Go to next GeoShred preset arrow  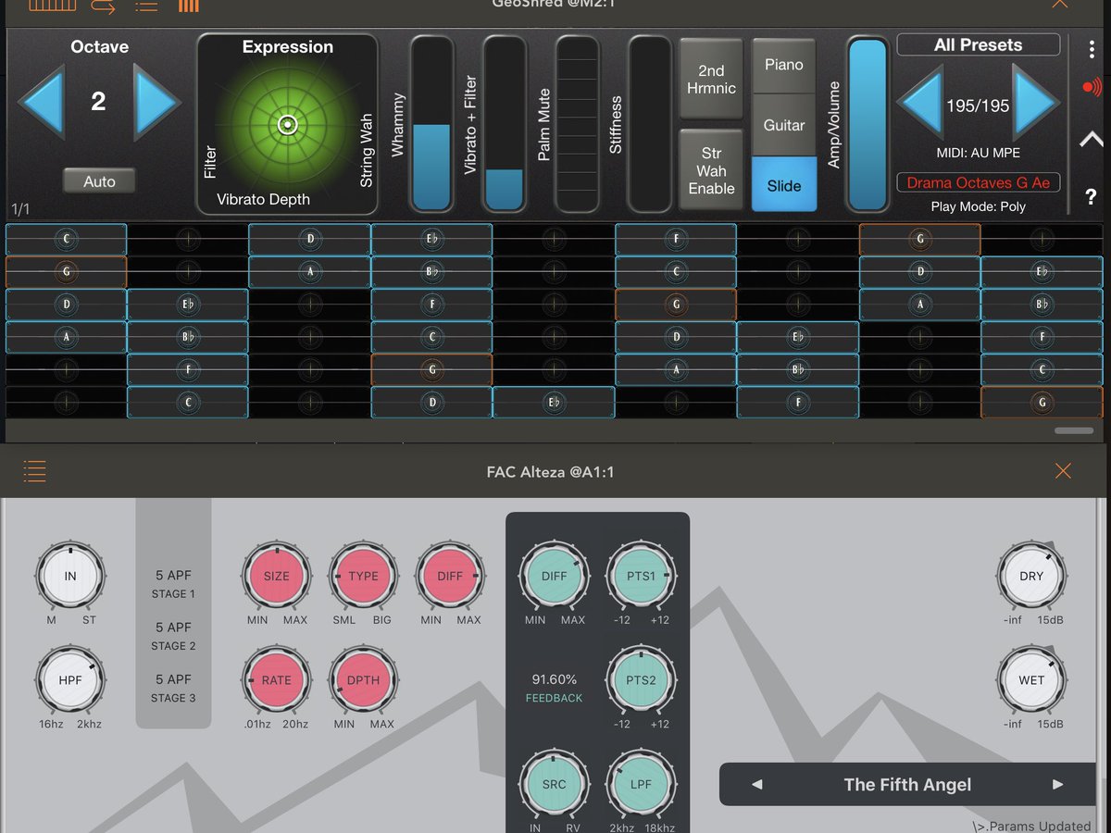pyautogui.click(x=1036, y=102)
